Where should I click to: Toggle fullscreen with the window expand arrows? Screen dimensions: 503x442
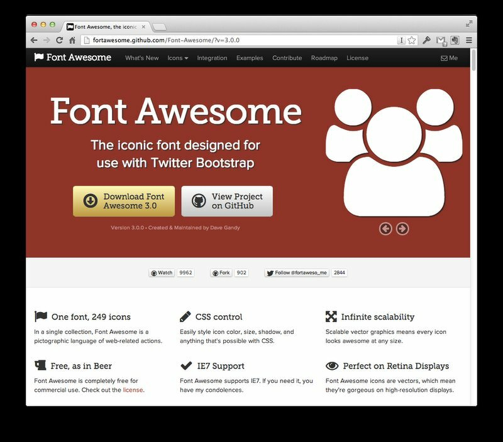click(468, 24)
